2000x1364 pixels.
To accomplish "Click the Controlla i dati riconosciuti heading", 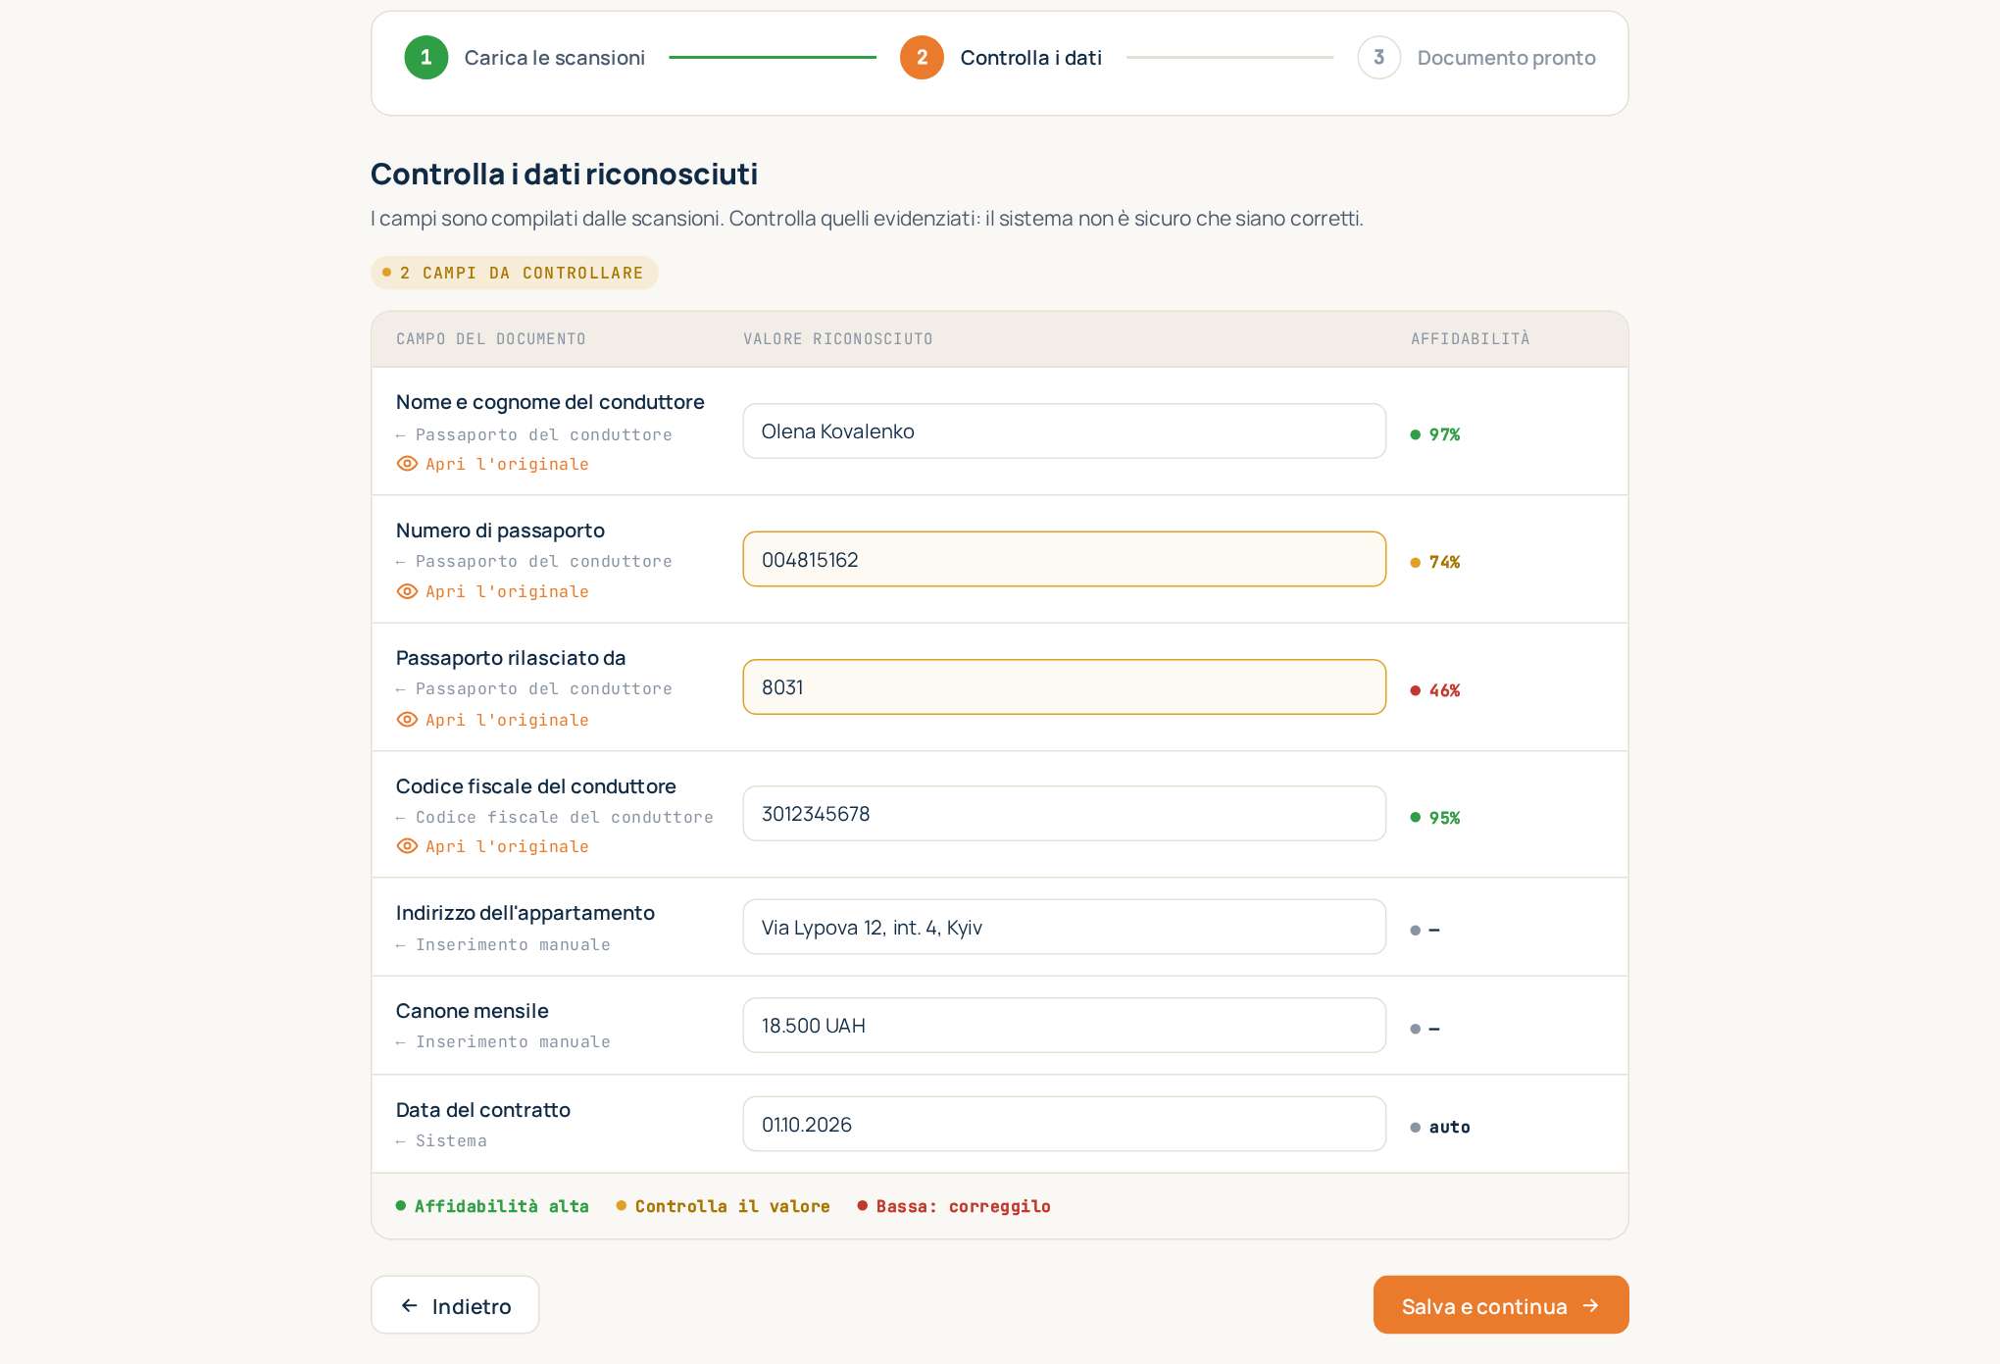I will (564, 174).
